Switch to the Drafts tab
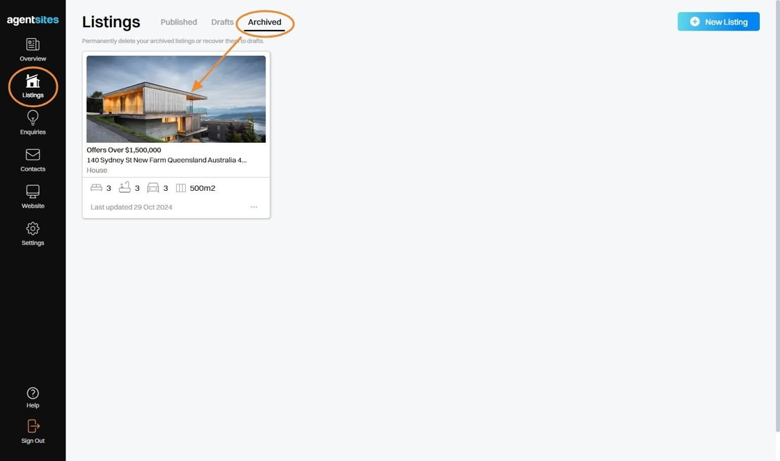The width and height of the screenshot is (780, 461). (222, 22)
